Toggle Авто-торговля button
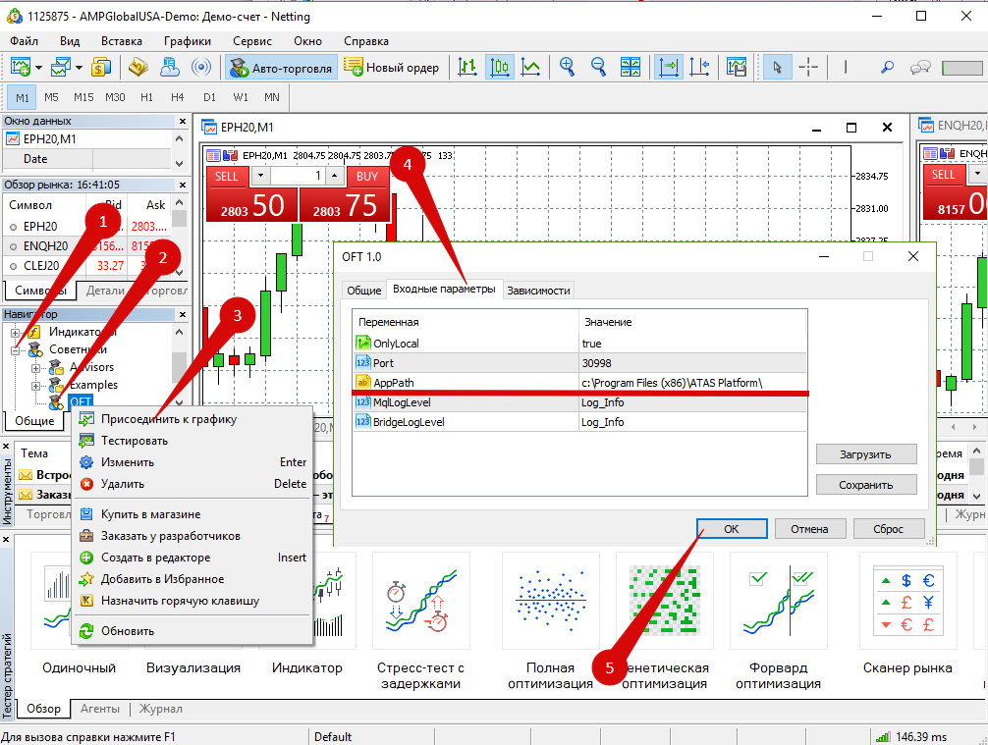Screen dimensions: 988x745 [281, 68]
